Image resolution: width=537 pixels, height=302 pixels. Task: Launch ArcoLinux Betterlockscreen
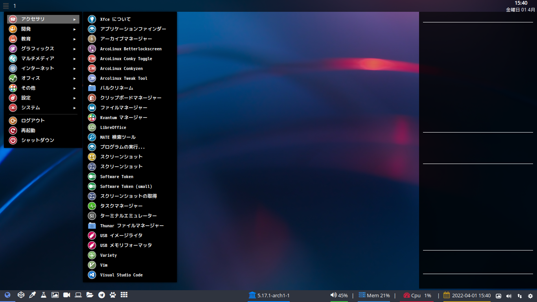pos(130,49)
